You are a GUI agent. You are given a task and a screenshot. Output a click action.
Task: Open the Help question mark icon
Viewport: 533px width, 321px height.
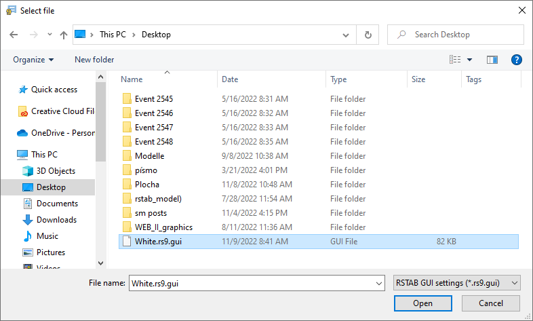pos(516,60)
